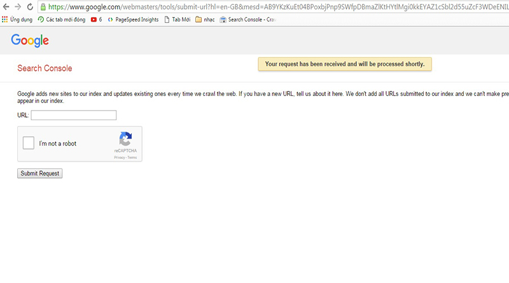The height and width of the screenshot is (283, 509).
Task: Click the browser forward arrow
Action: pyautogui.click(x=17, y=7)
